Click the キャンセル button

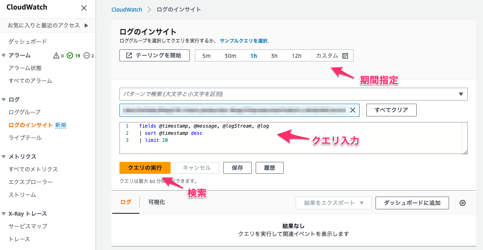click(x=197, y=168)
